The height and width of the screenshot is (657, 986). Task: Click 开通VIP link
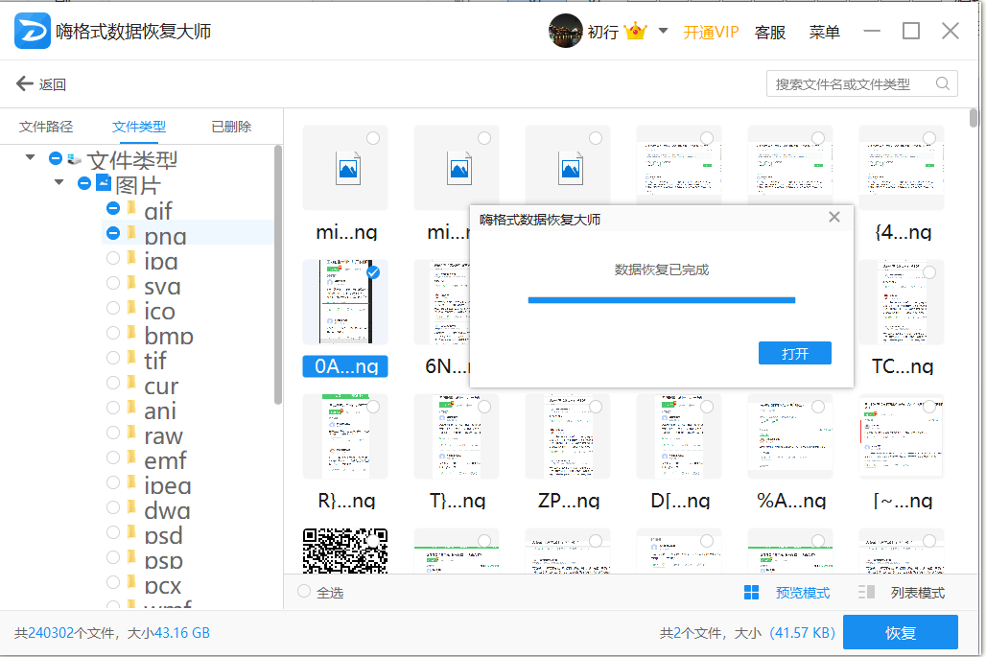pos(711,32)
